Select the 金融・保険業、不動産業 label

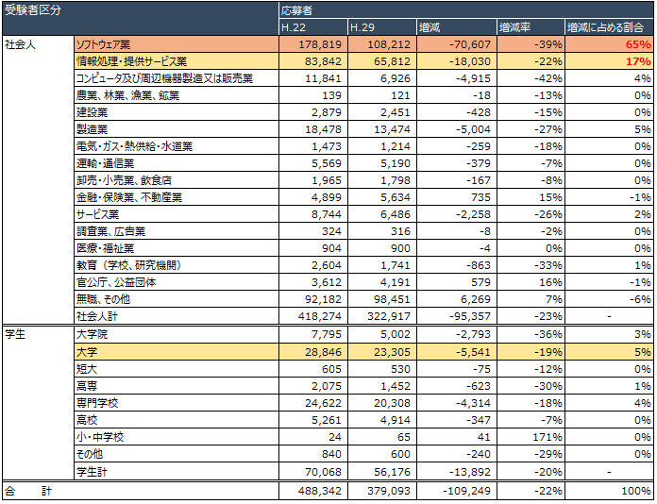(129, 197)
